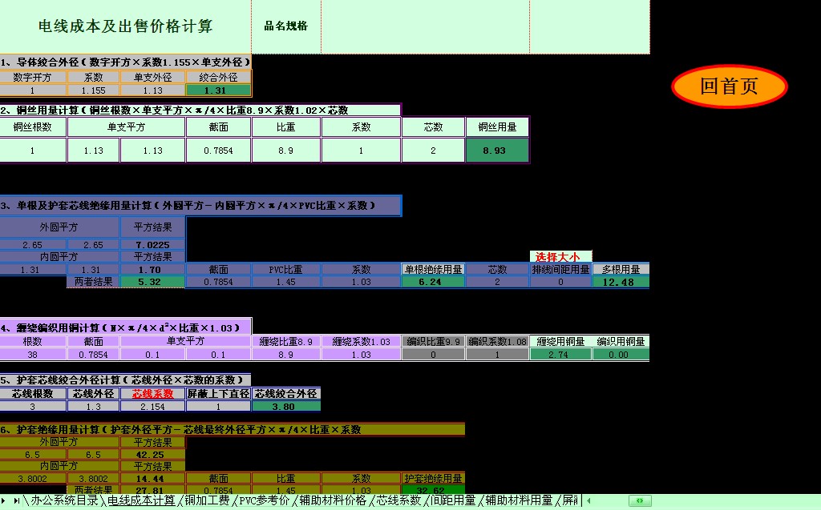This screenshot has width=821, height=510.
Task: Select the green 多根用量 result cell
Action: [x=621, y=282]
